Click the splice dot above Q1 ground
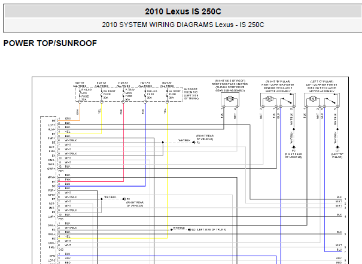The image size is (362, 264). coord(337,129)
